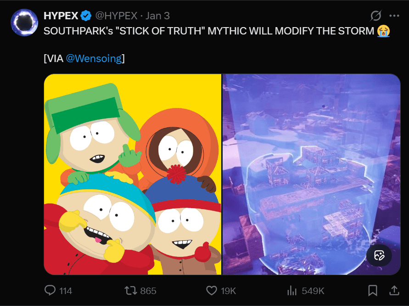
Task: Enlarge the South Park characters image
Action: [x=132, y=175]
